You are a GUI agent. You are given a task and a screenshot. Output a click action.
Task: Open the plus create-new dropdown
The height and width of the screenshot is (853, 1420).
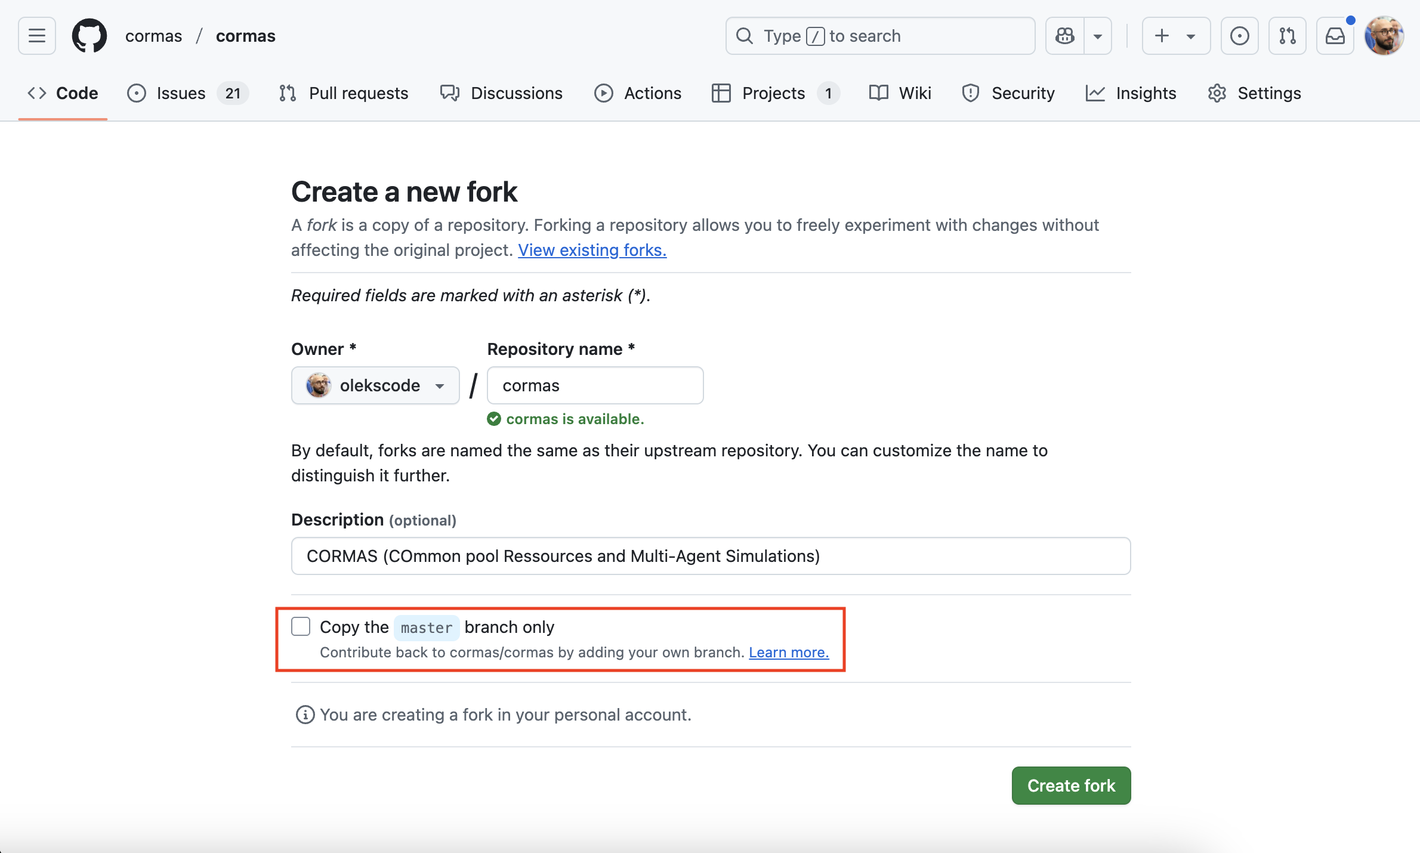(1175, 36)
